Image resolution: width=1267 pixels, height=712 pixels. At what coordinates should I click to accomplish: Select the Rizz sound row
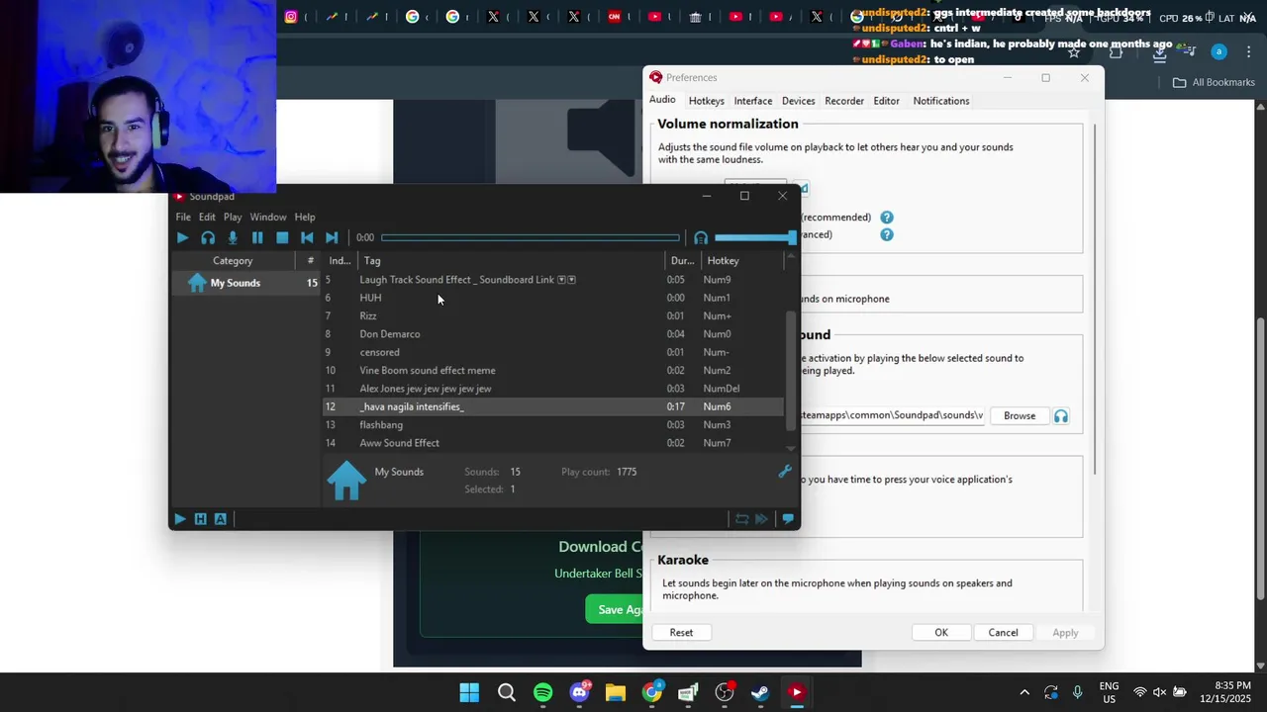click(x=552, y=315)
